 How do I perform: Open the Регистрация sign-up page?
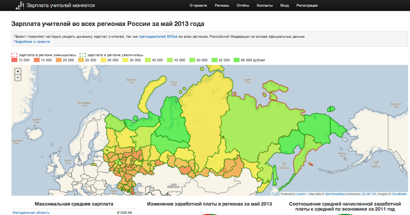307,6
